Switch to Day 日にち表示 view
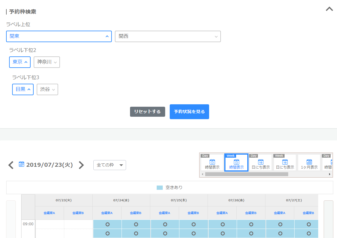Viewport: 337px width, 238px height. point(261,163)
